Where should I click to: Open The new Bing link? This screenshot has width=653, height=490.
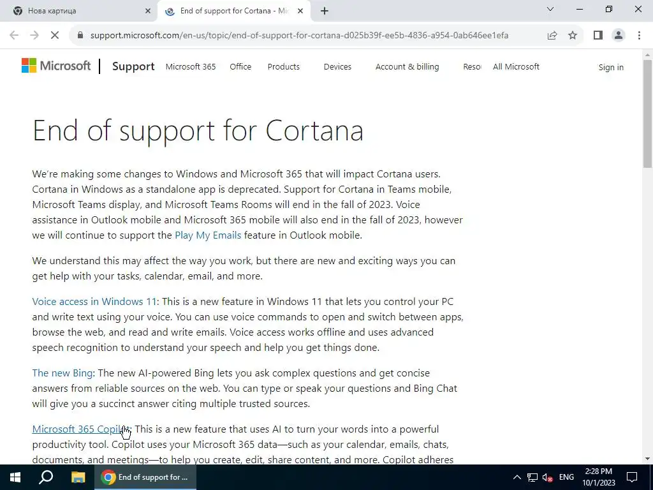tap(62, 373)
